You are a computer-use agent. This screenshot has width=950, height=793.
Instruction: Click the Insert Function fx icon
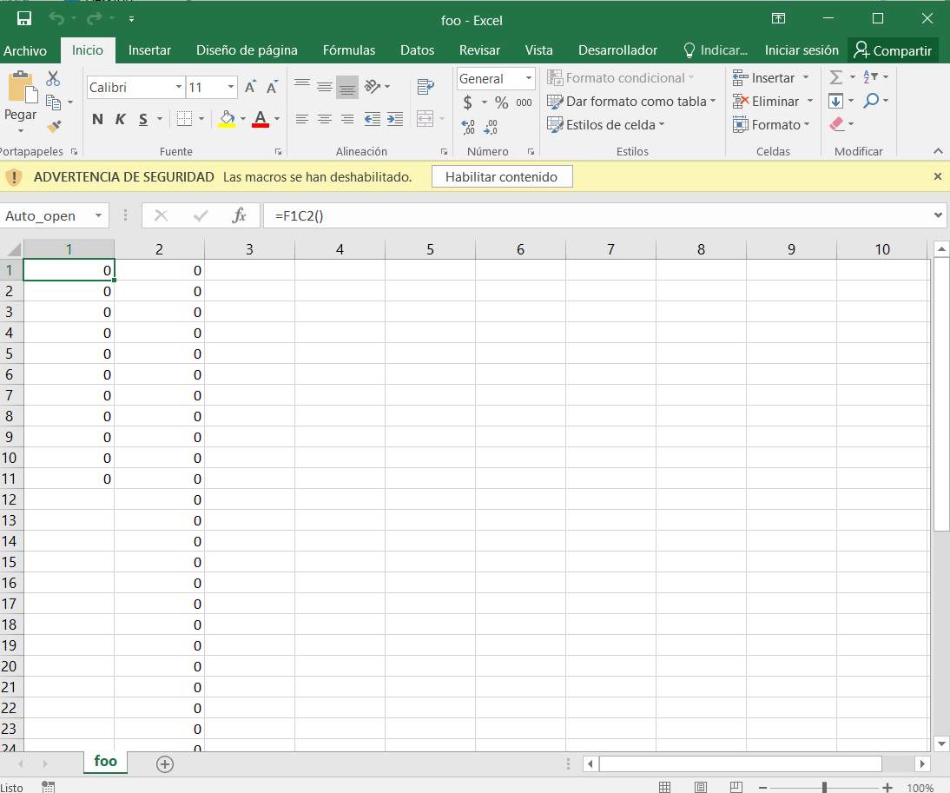[x=239, y=216]
